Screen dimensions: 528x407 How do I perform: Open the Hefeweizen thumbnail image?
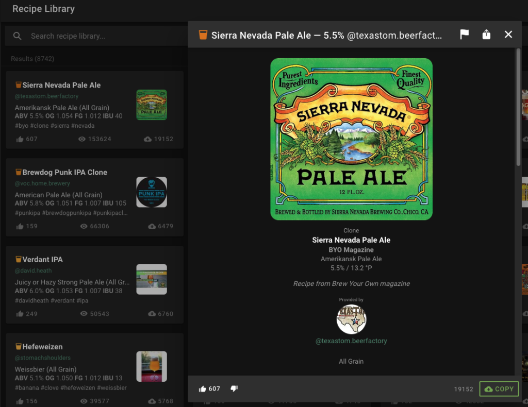tap(152, 366)
